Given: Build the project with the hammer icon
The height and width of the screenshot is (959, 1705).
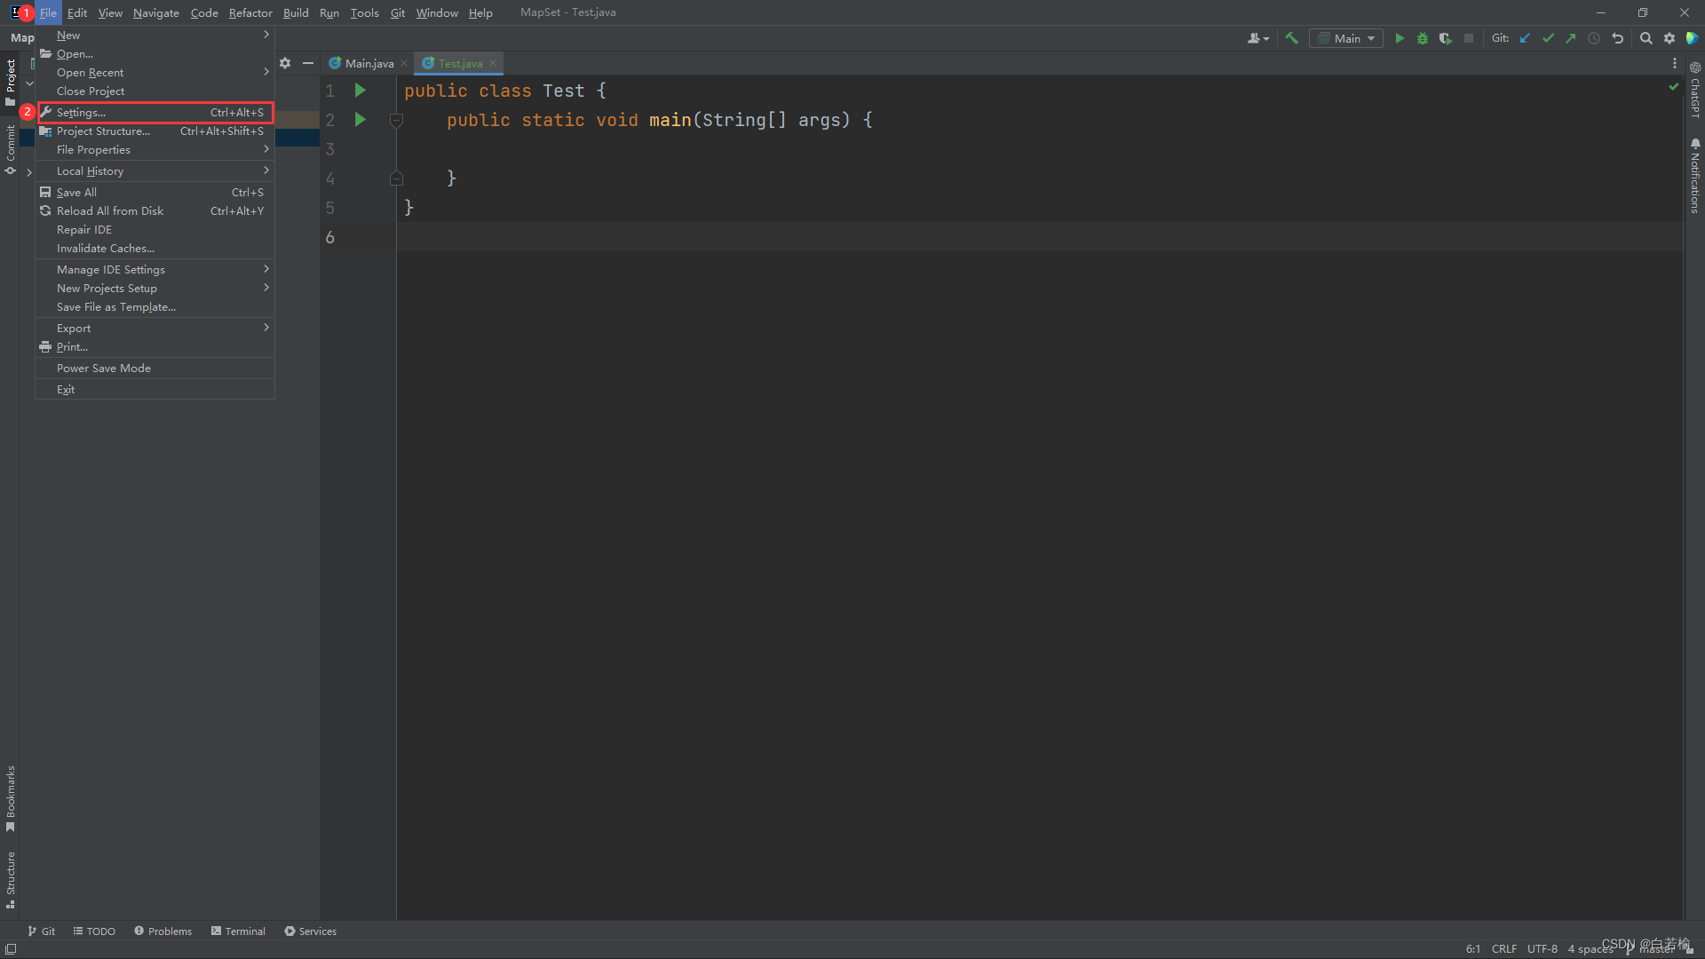Looking at the screenshot, I should [x=1292, y=38].
